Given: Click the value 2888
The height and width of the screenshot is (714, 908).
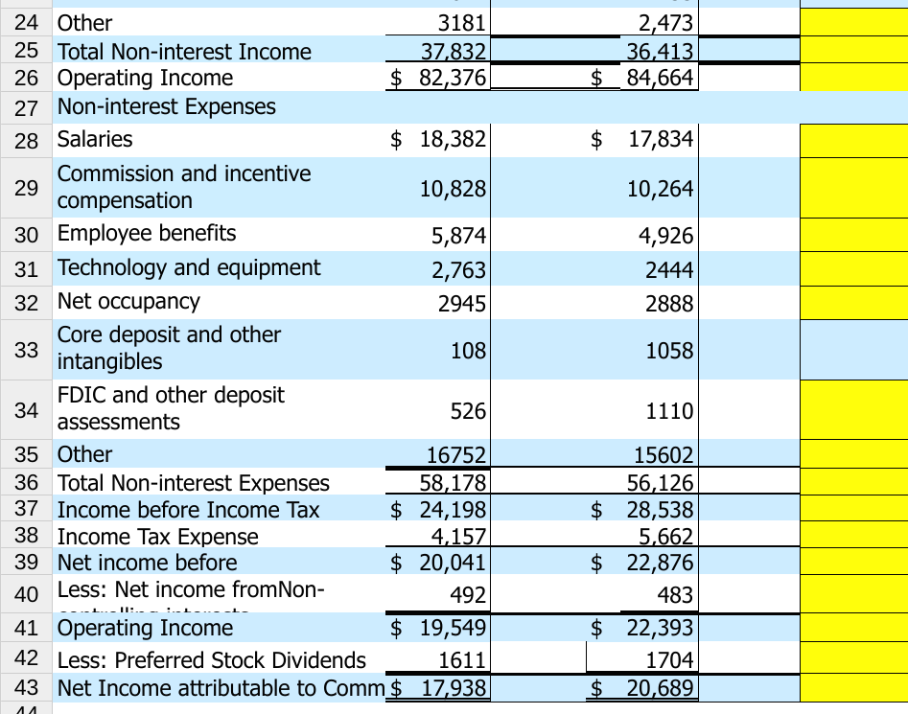Looking at the screenshot, I should [669, 303].
